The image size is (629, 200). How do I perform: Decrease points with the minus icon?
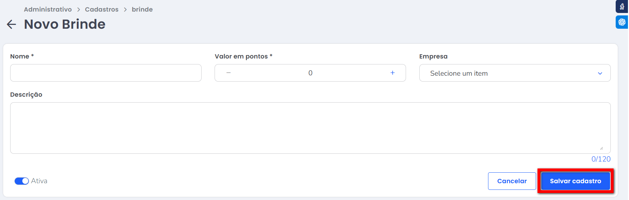tap(229, 73)
